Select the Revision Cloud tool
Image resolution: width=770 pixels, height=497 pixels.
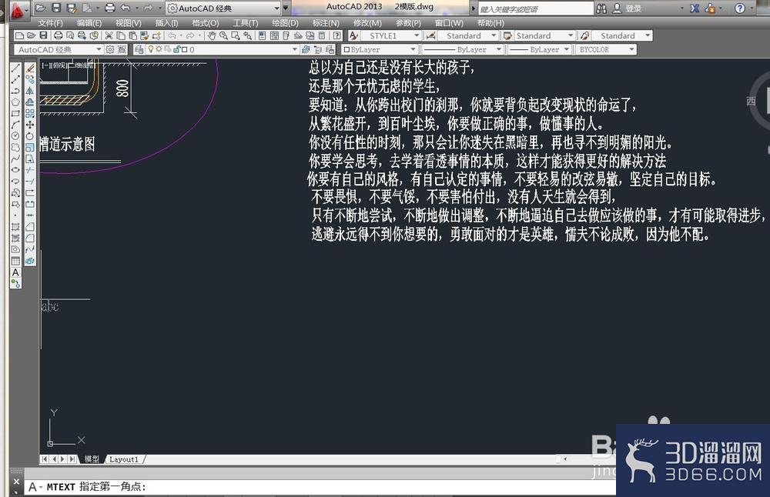pyautogui.click(x=15, y=147)
